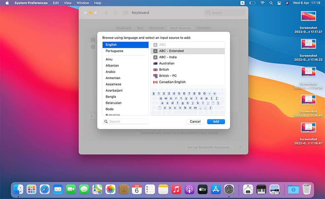Select the Screenshot 17.18.22 desktop file
This screenshot has height=199, width=325.
(x=308, y=44)
